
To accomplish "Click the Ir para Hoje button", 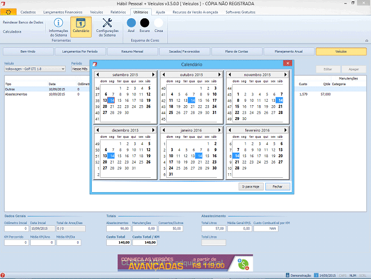I will coord(251,186).
